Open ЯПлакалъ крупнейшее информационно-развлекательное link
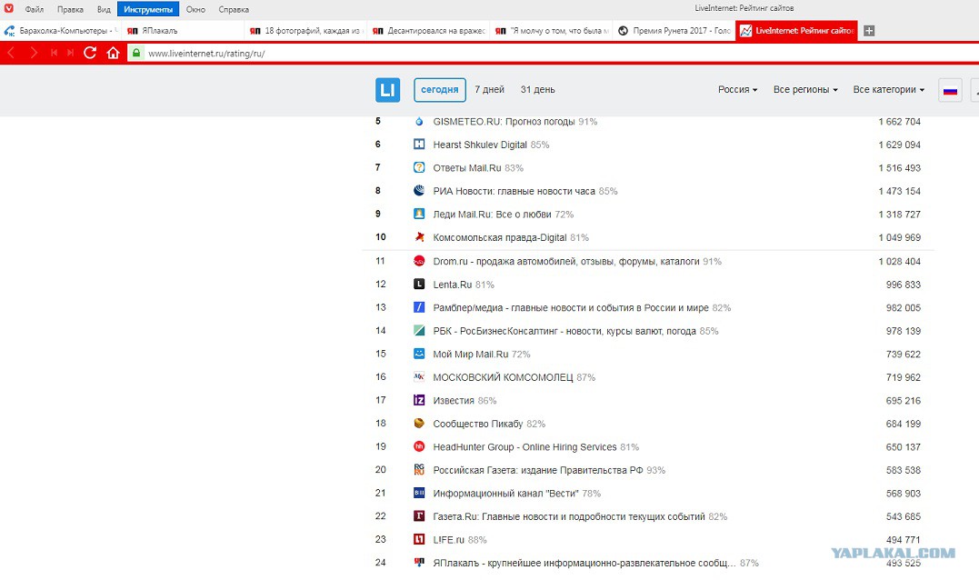Viewport: 979px width, 580px height. [x=584, y=563]
